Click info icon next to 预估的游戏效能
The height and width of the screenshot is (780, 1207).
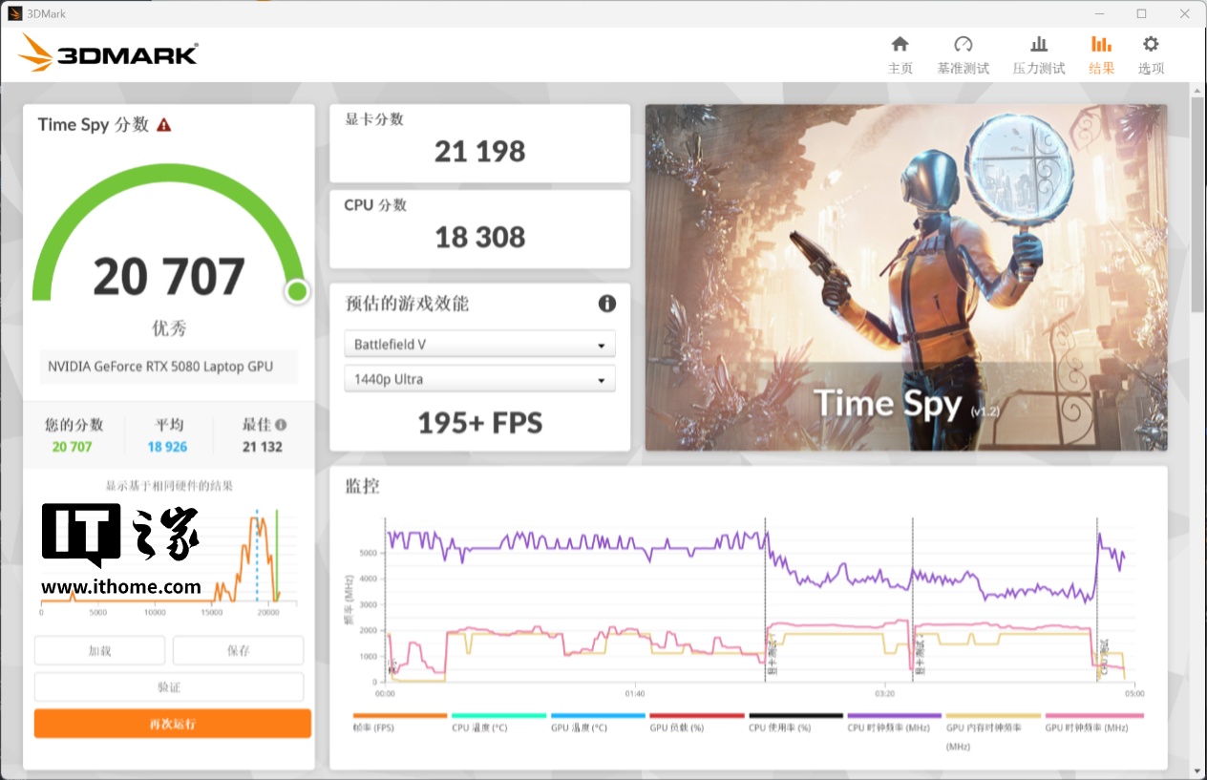(x=607, y=304)
